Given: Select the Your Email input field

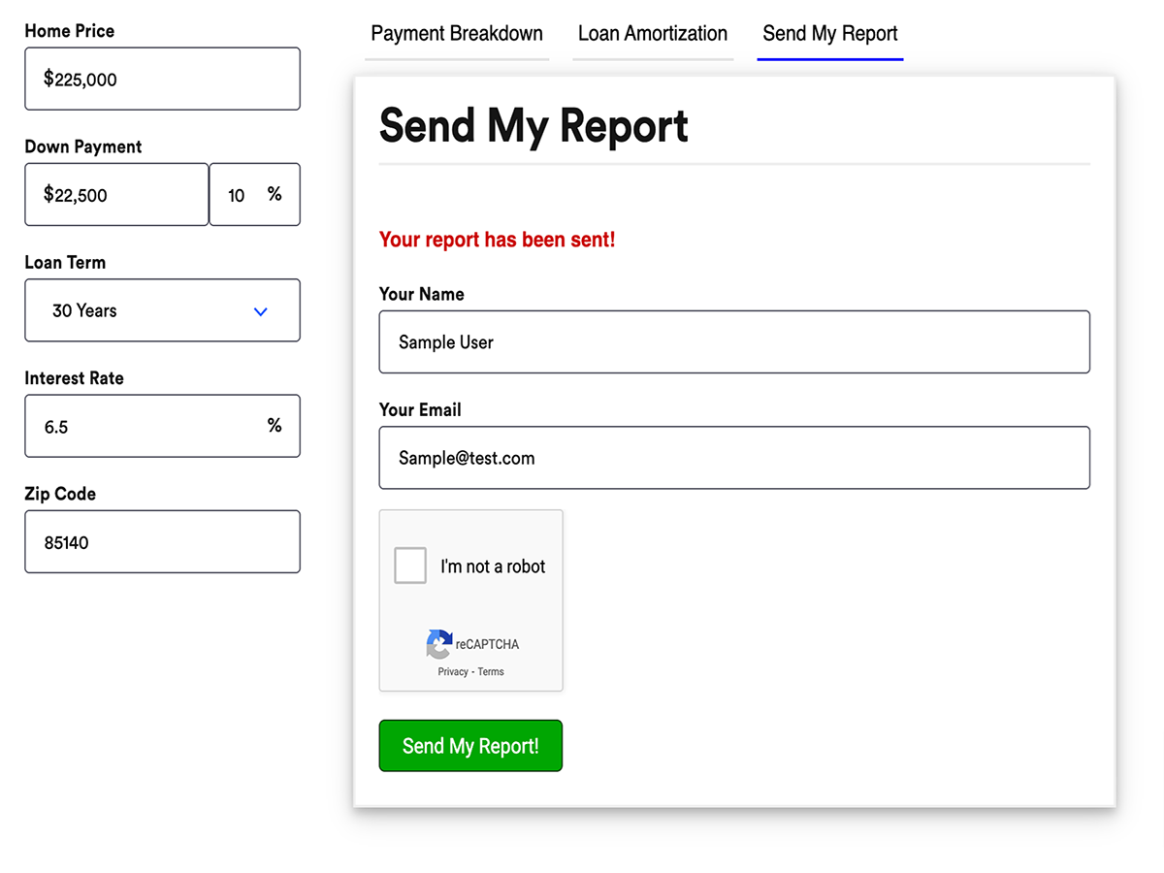Looking at the screenshot, I should pyautogui.click(x=734, y=457).
